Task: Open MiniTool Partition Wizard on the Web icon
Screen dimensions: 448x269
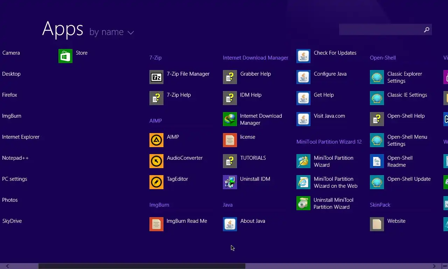Action: click(x=303, y=182)
